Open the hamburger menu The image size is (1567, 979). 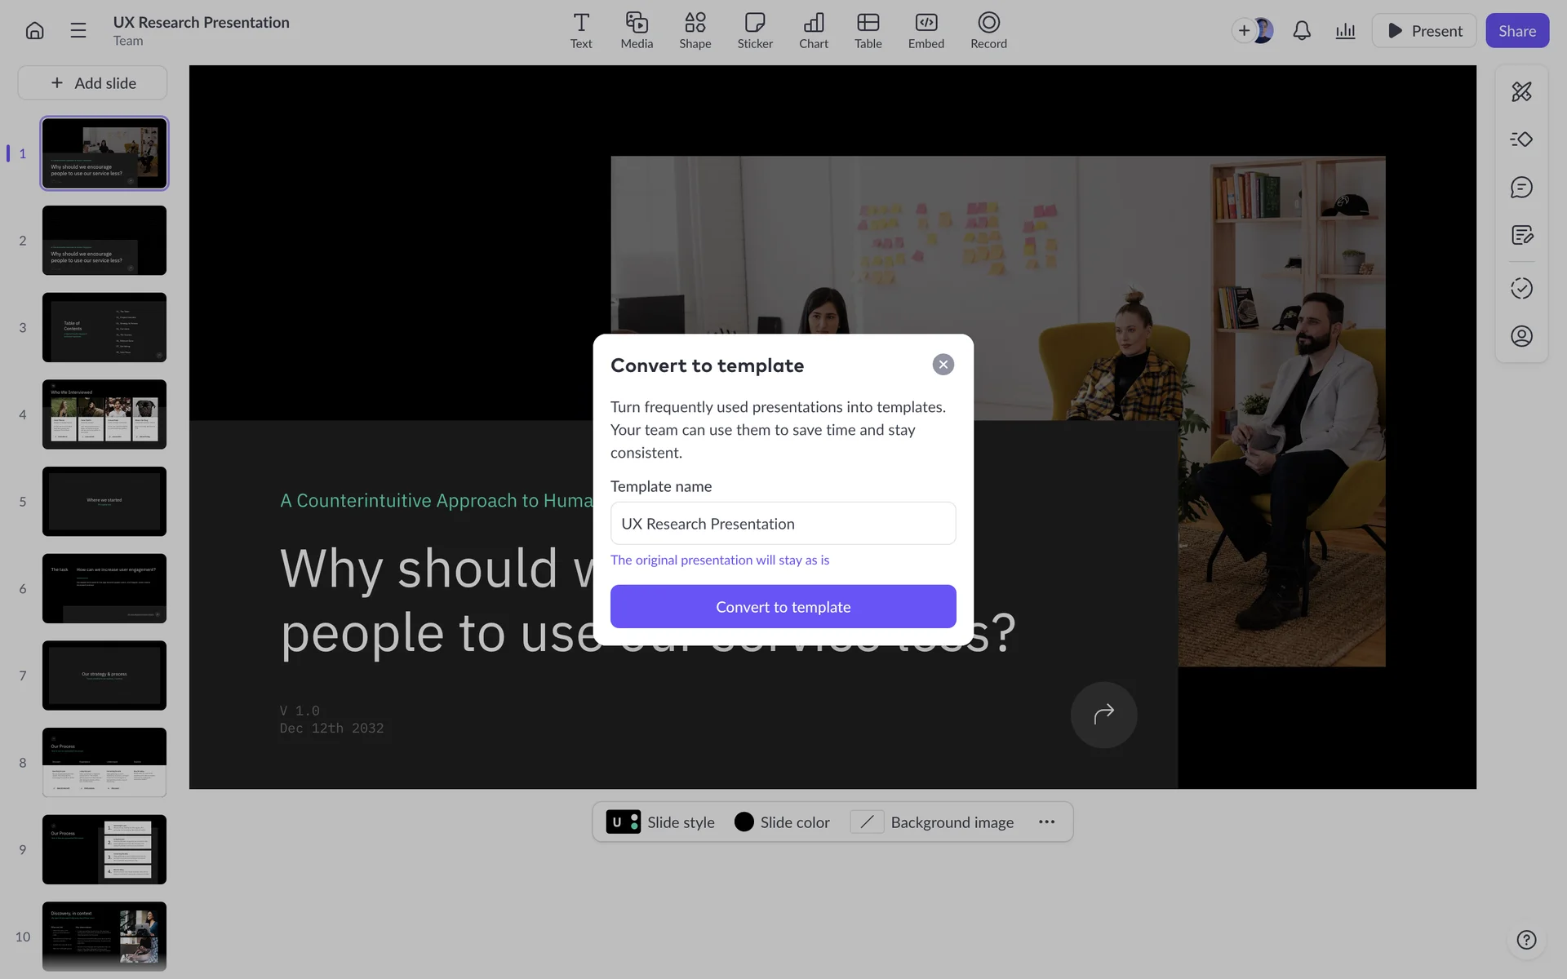click(78, 31)
